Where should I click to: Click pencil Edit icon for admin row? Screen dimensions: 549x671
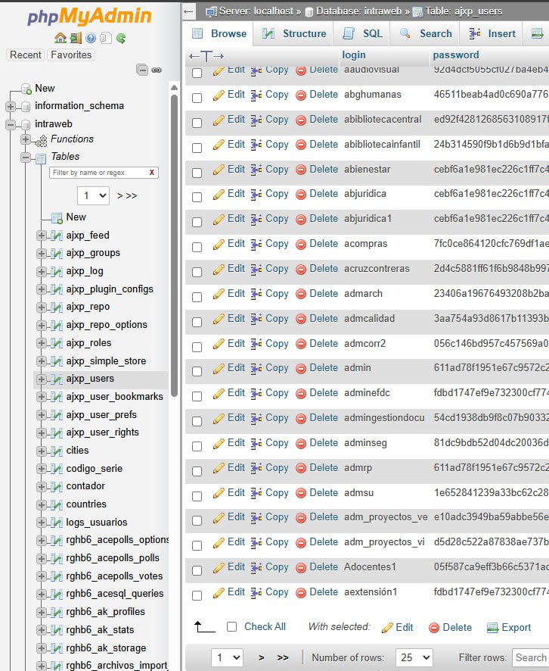pyautogui.click(x=219, y=369)
